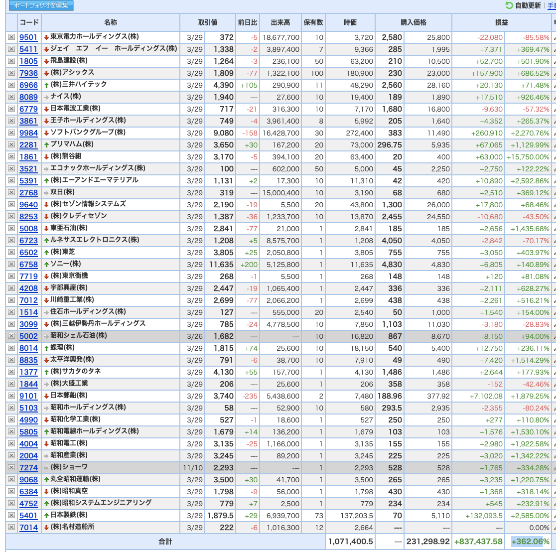Open the 6384 昭和真空 code link
This screenshot has width=556, height=552.
[28, 492]
